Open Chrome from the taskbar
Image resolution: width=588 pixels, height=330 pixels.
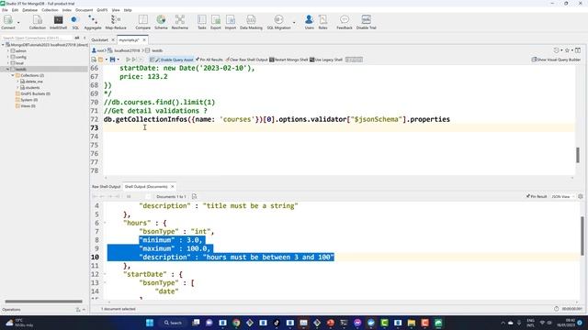coord(236,323)
